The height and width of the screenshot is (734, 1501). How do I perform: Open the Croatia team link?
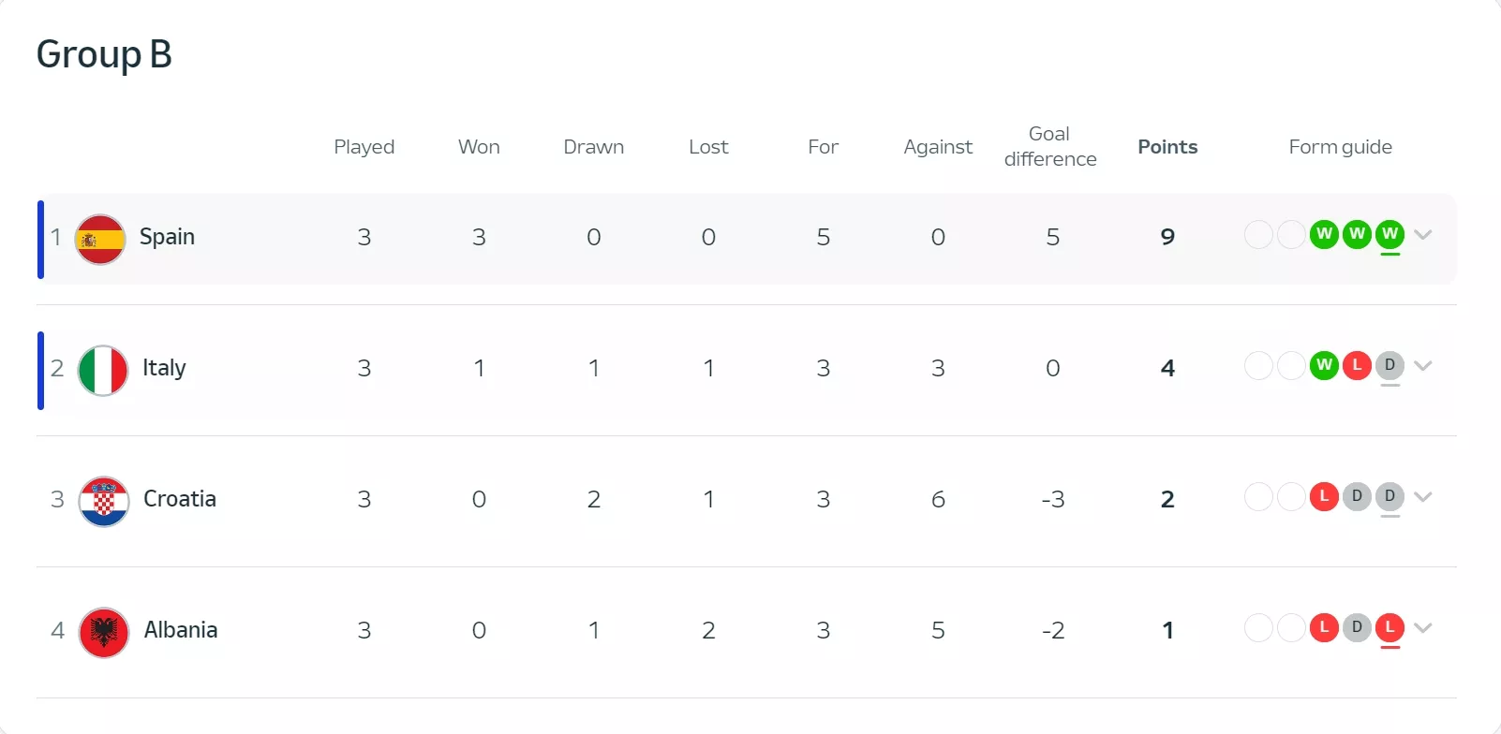(180, 499)
